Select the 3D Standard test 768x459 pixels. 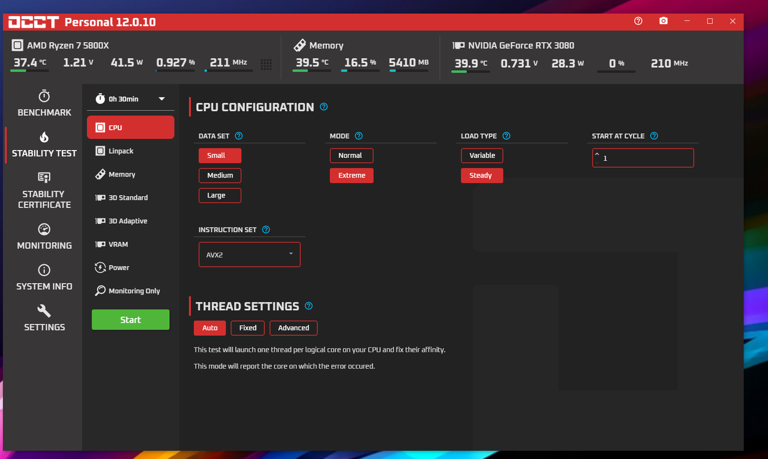coord(131,197)
